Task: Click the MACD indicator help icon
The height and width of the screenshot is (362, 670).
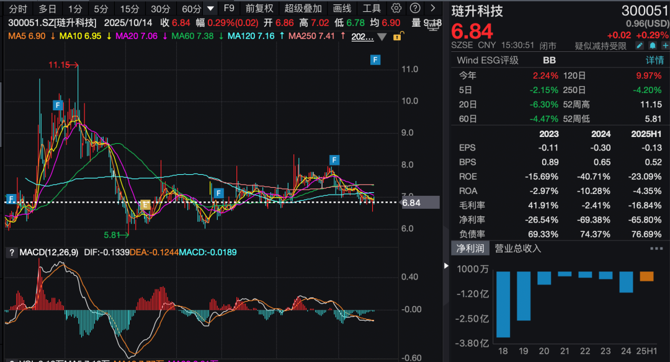Action: [x=10, y=252]
